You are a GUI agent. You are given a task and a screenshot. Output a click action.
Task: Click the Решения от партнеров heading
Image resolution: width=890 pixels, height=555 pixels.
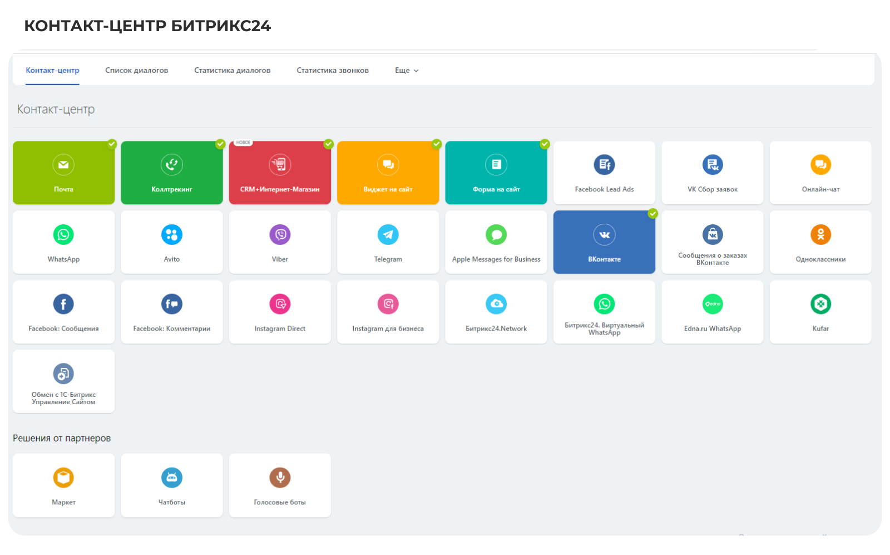(x=62, y=438)
